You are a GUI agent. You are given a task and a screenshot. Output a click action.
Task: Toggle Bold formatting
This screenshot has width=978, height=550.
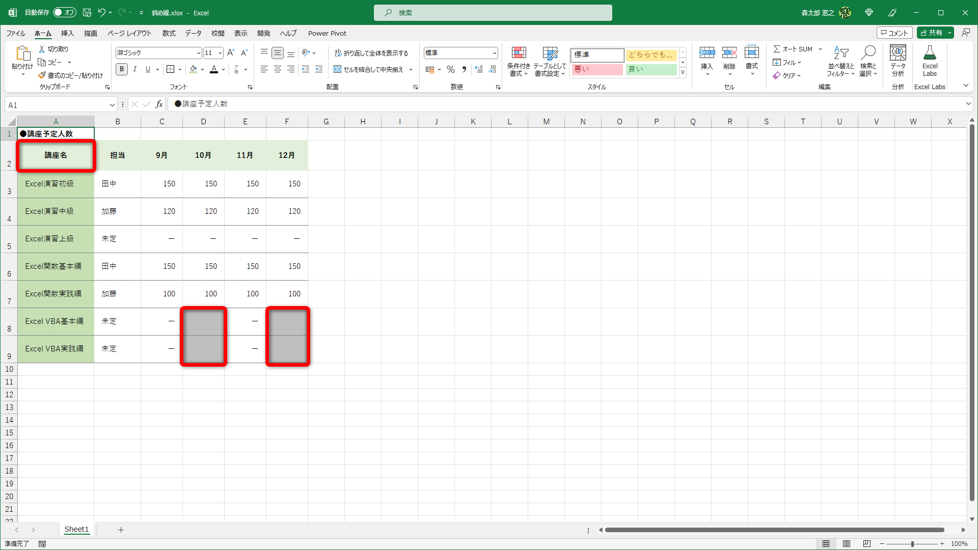tap(122, 69)
